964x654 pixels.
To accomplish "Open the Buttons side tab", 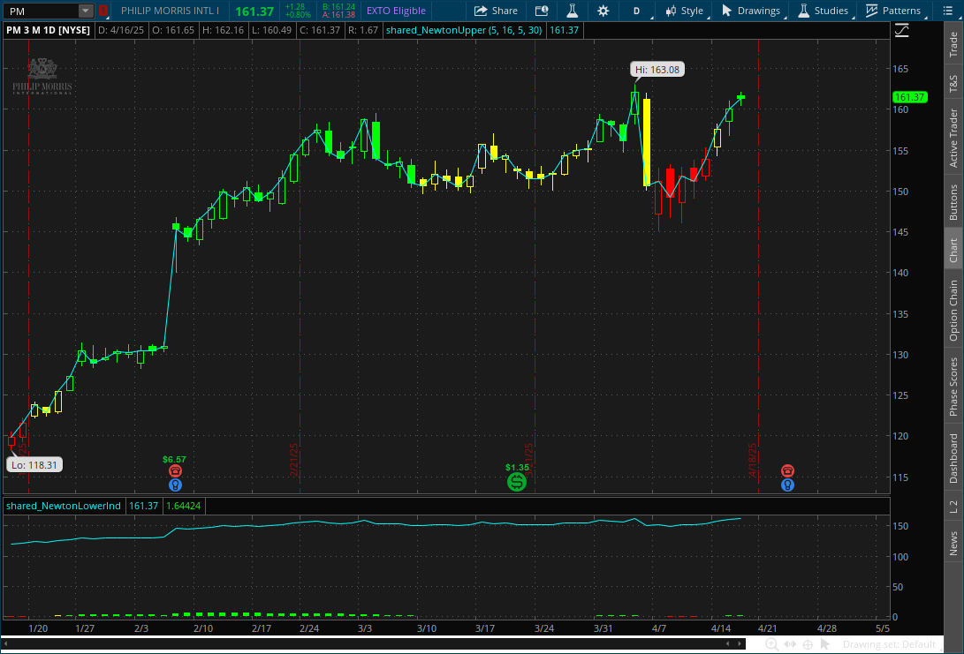I will pos(953,202).
